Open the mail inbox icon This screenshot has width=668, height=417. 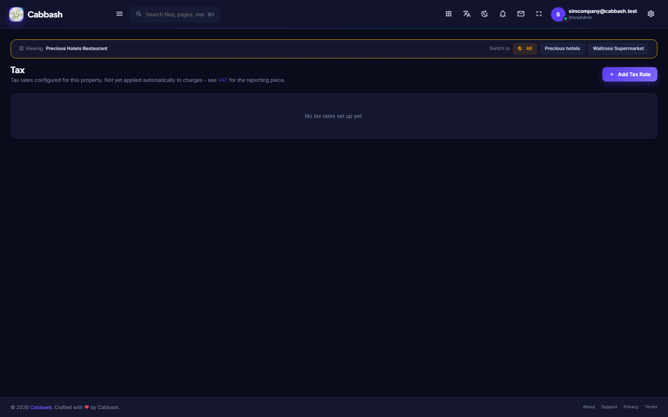[521, 14]
